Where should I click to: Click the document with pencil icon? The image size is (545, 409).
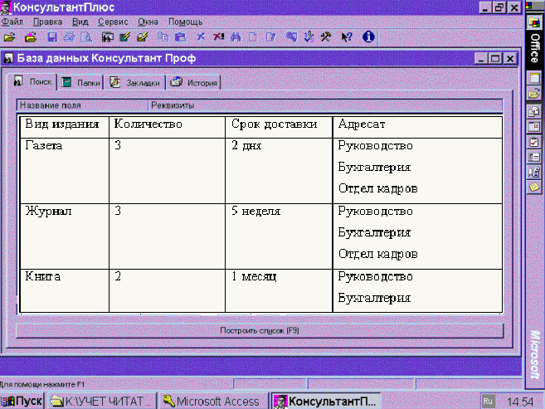(270, 37)
